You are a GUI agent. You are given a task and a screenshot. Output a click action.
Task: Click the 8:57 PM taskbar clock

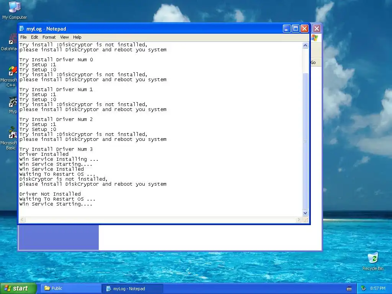tap(378, 289)
